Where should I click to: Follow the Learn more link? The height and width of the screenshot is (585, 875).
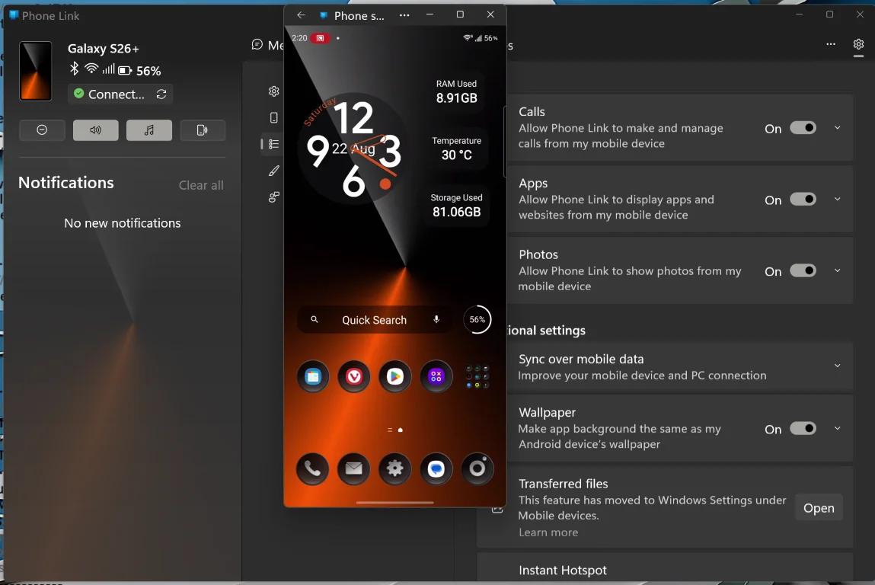coord(548,532)
